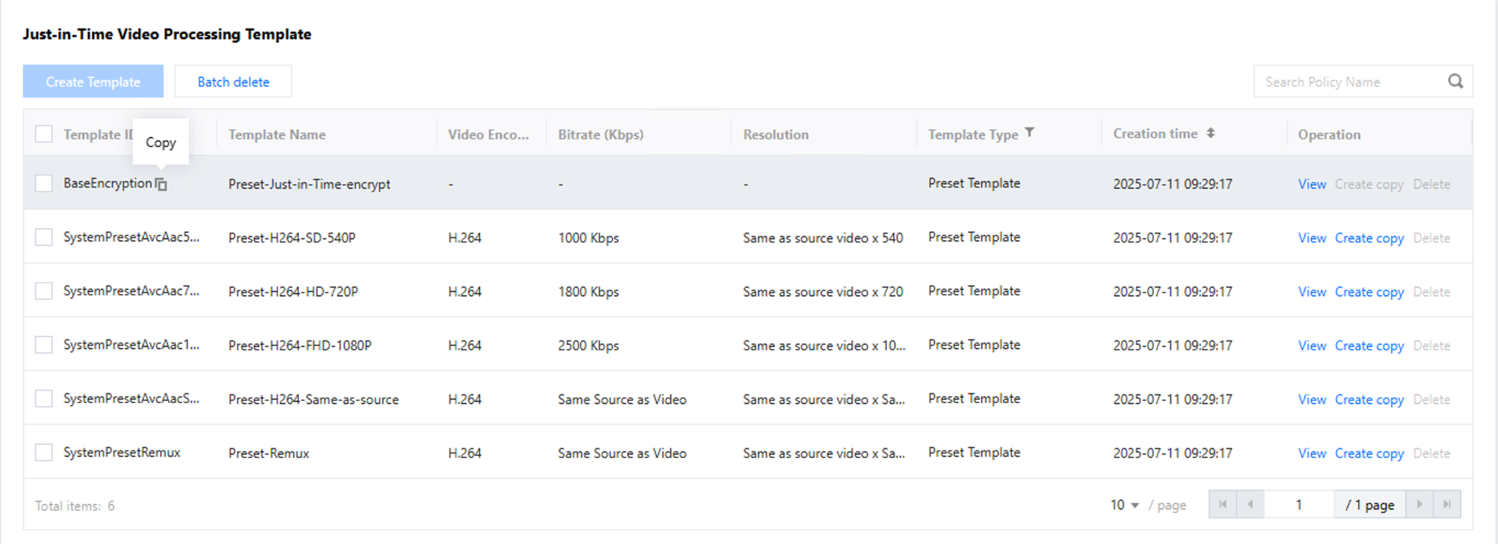Viewport: 1498px width, 544px height.
Task: Click the Create Template button
Action: 93,81
